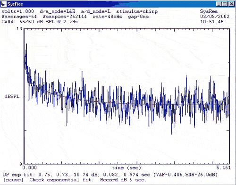Click the 5.461 end time label
The image size is (236, 185).
[x=223, y=167]
